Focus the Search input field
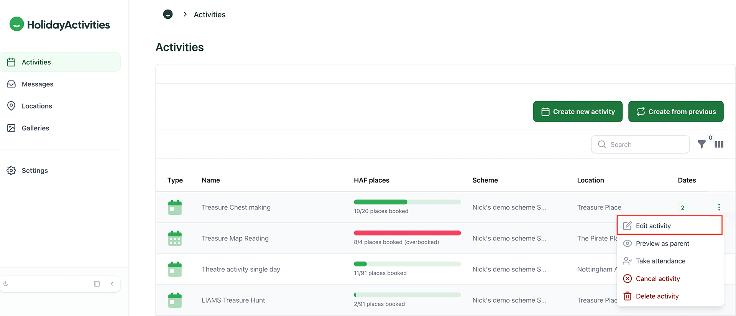736x316 pixels. 640,144
